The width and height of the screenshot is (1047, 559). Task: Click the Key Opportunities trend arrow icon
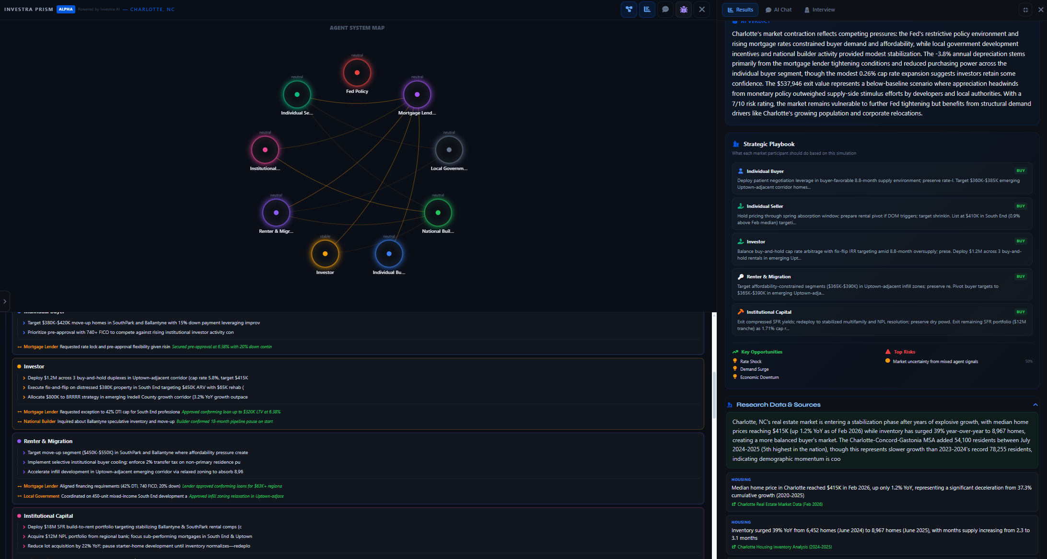(735, 352)
